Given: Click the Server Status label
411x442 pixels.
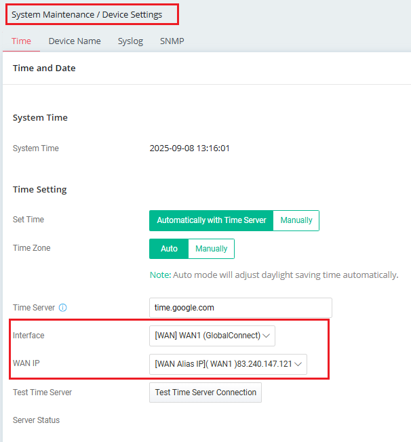Looking at the screenshot, I should 36,420.
